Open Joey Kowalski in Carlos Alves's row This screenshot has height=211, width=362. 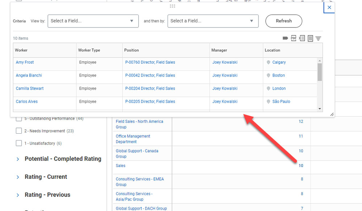coord(225,102)
